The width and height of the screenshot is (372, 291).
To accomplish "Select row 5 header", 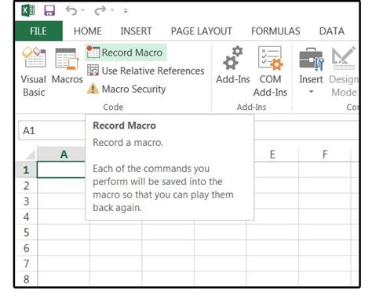I will pos(26,232).
